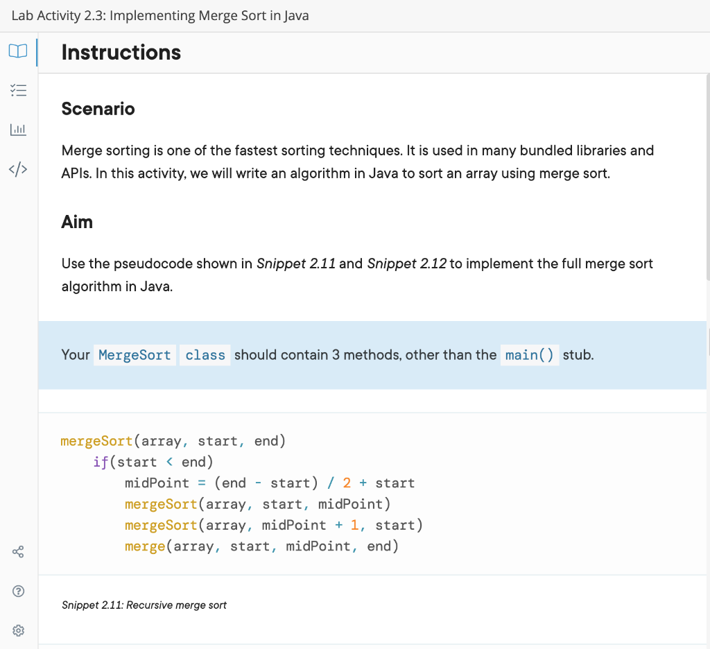Open the bar chart stats icon

[x=18, y=130]
